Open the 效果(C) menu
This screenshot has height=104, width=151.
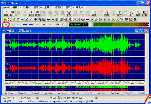click(x=27, y=7)
